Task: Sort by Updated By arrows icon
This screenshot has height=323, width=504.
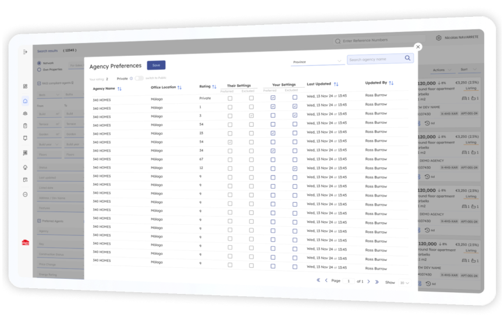Action: click(391, 83)
